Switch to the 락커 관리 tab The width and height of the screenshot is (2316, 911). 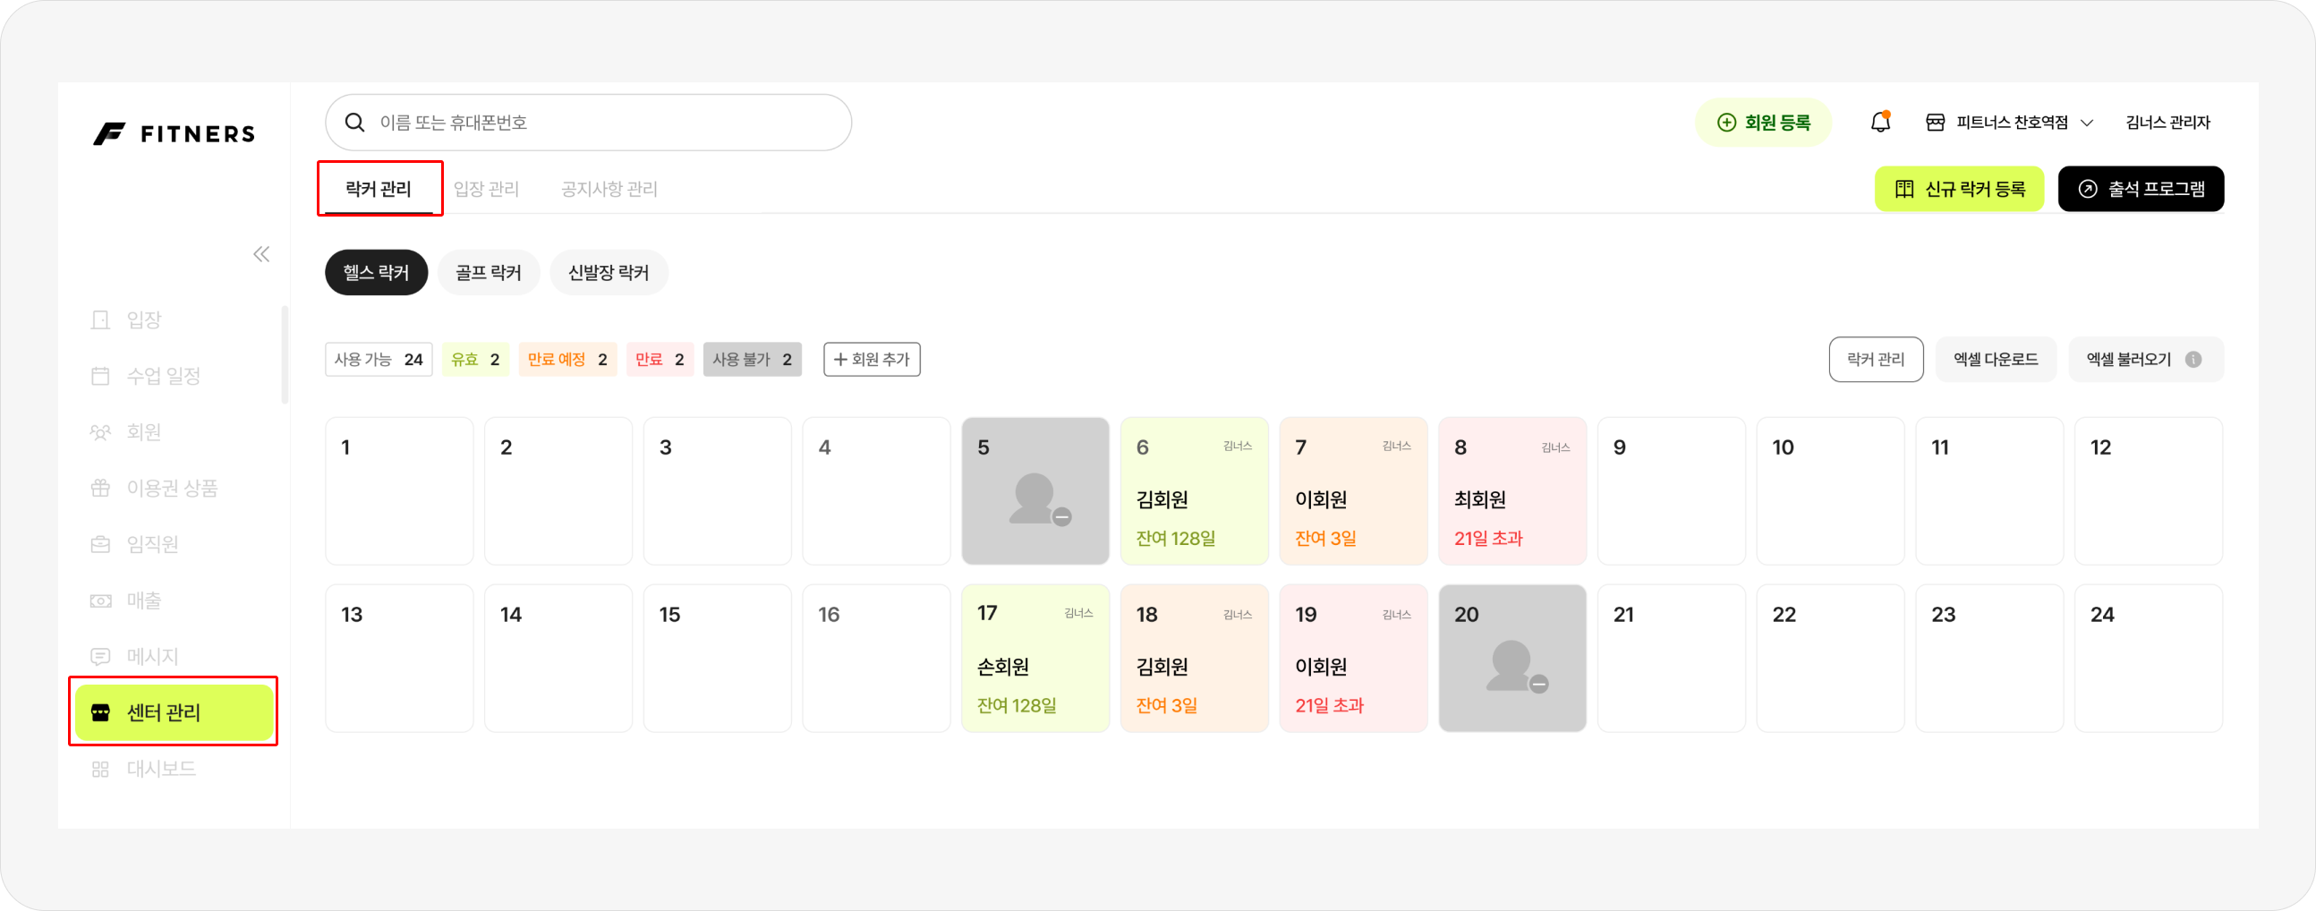pyautogui.click(x=379, y=189)
